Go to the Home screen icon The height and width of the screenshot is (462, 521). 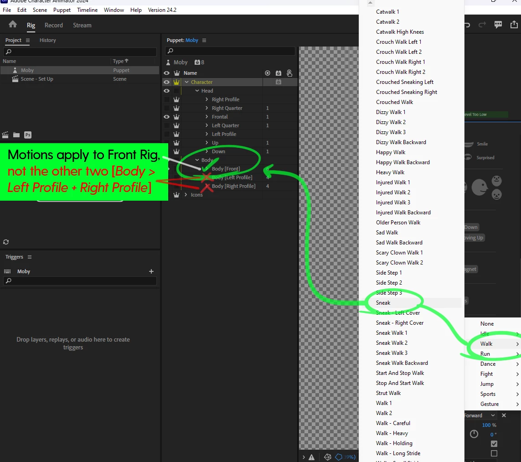point(13,24)
